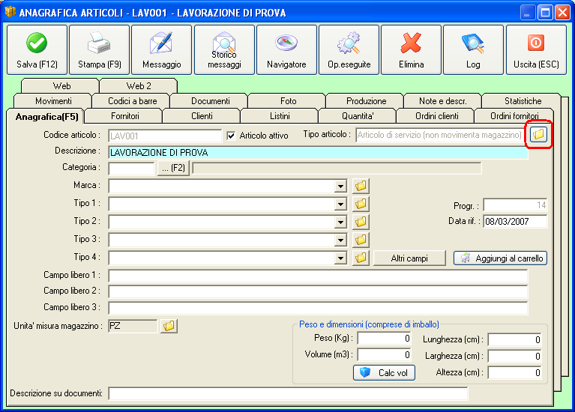Open the Statistiche tab
Screen dimensions: 575x412
(x=523, y=101)
